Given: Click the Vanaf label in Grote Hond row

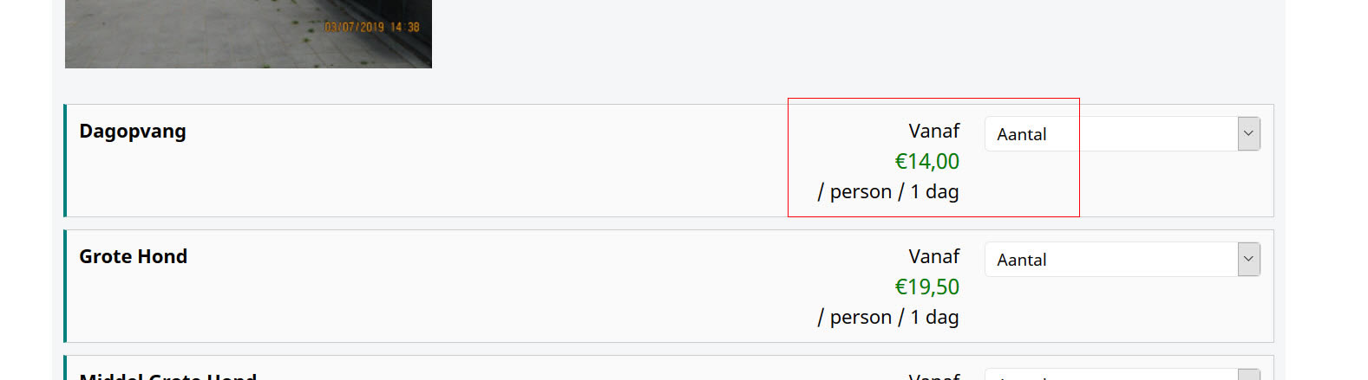Looking at the screenshot, I should pos(933,257).
